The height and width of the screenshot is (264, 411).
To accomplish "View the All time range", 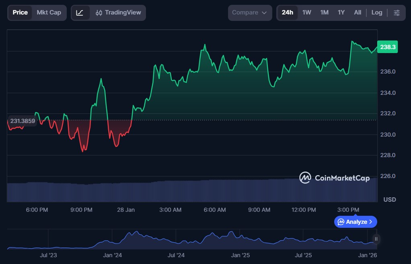I will click(x=358, y=12).
